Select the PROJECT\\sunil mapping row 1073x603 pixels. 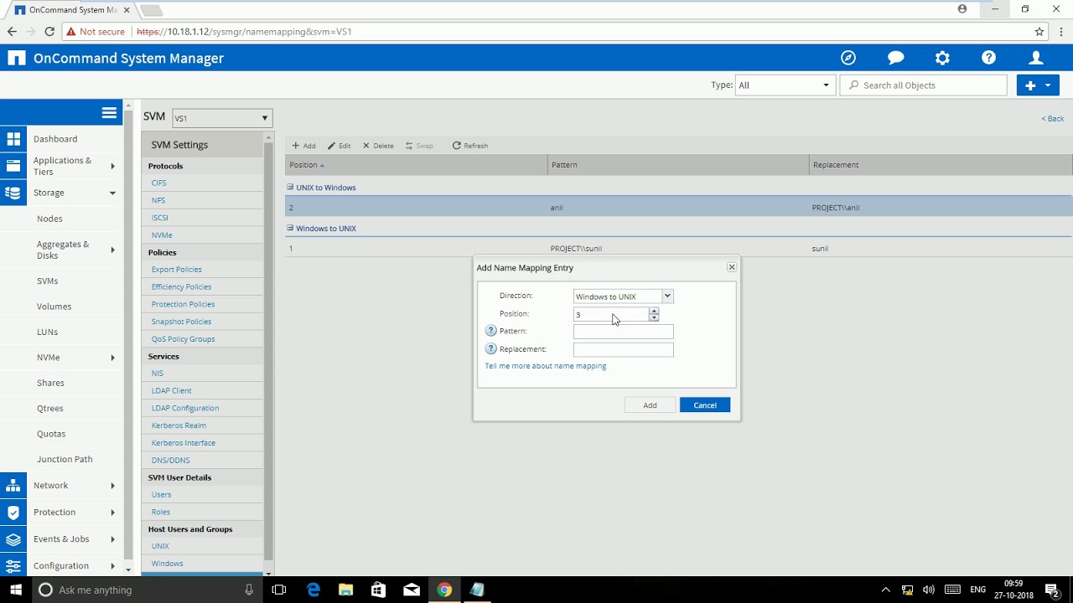[678, 249]
